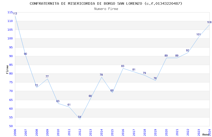Click the y-axis tick label 95

tap(11, 47)
